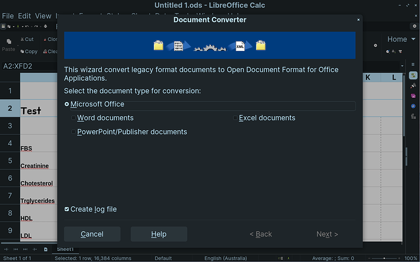420x262 pixels.
Task: Click the selection mode icon in status bar
Action: (x=281, y=258)
